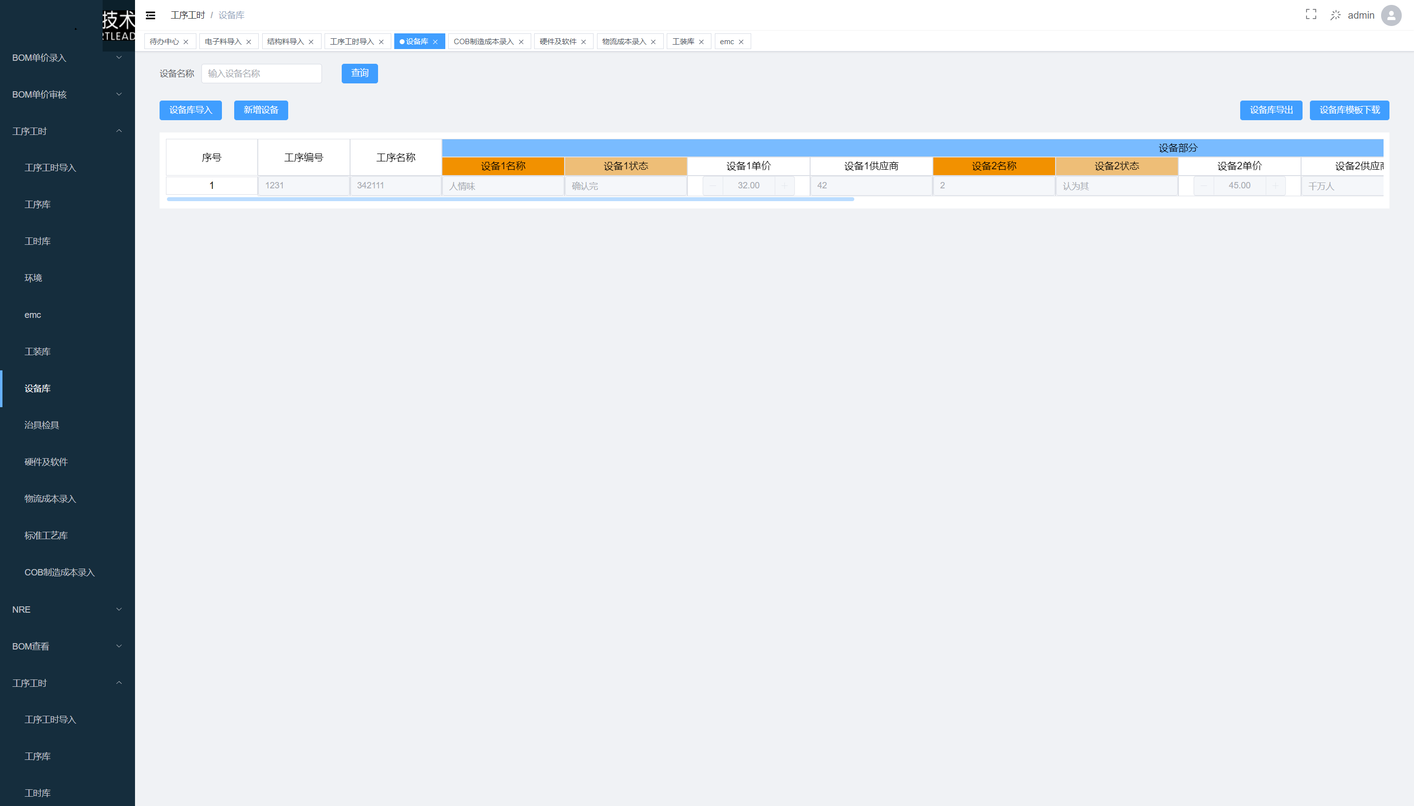Screen dimensions: 1414x806
Task: Click the fullscreen icon in header
Action: click(1311, 14)
